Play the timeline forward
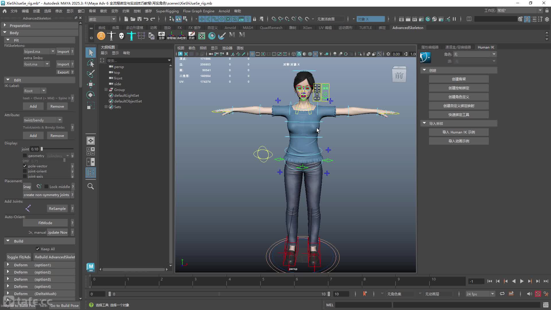Screen dimensions: 551x310 coord(522,281)
